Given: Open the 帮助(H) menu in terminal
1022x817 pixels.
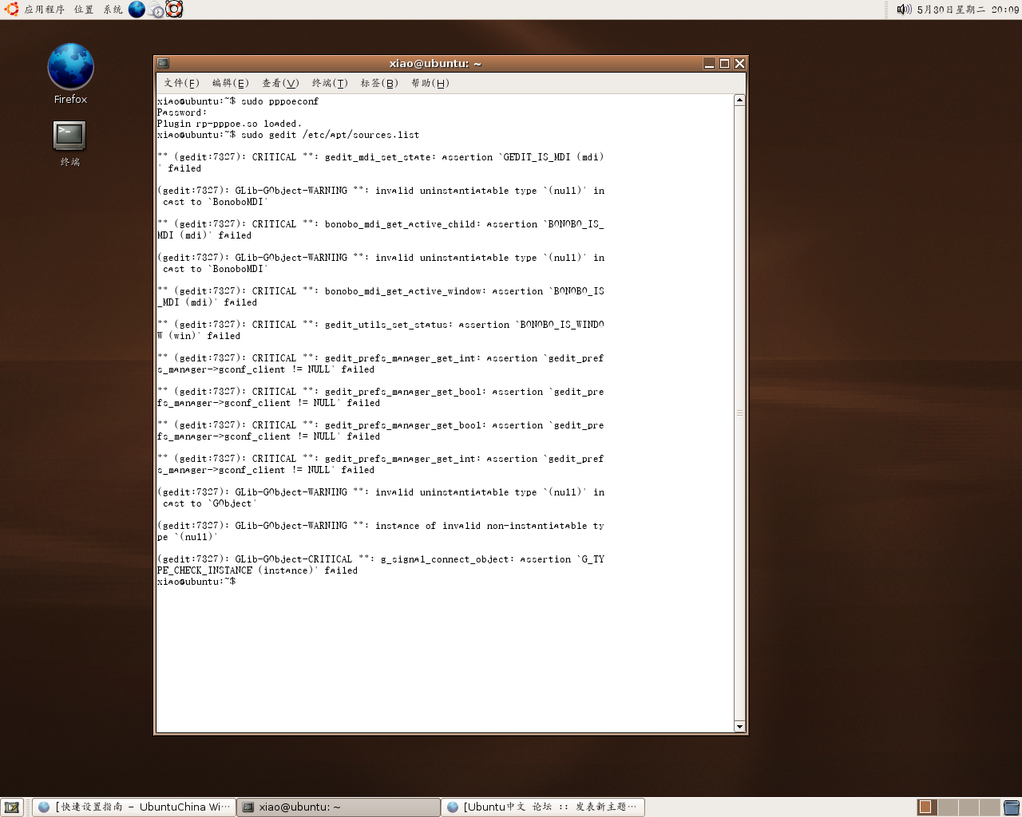Looking at the screenshot, I should tap(430, 83).
